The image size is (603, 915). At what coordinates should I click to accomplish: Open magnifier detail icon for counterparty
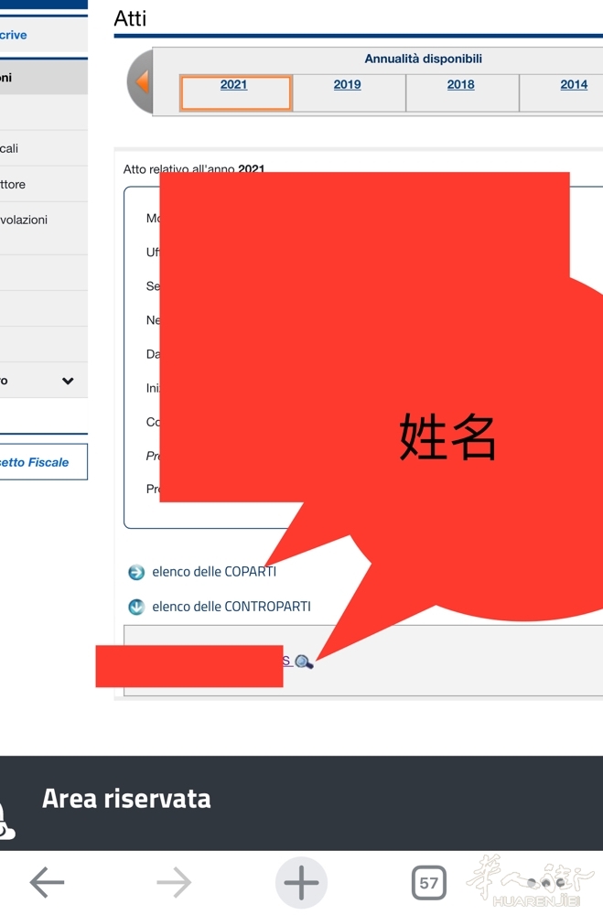click(304, 662)
